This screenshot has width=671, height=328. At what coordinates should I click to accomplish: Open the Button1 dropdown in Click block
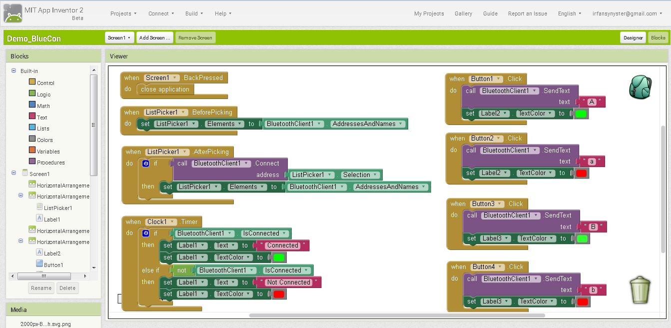pos(487,79)
